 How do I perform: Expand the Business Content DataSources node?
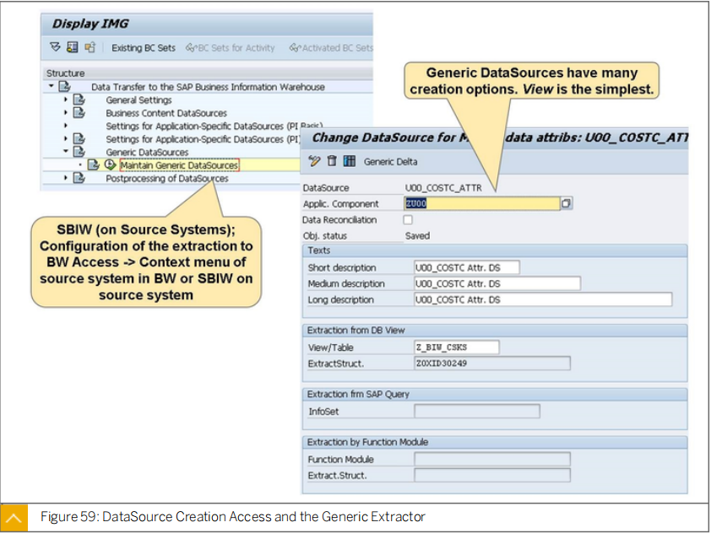(x=66, y=112)
